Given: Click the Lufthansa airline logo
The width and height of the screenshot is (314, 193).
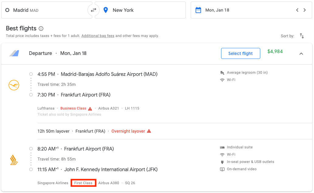Looking at the screenshot, I should coord(14,85).
